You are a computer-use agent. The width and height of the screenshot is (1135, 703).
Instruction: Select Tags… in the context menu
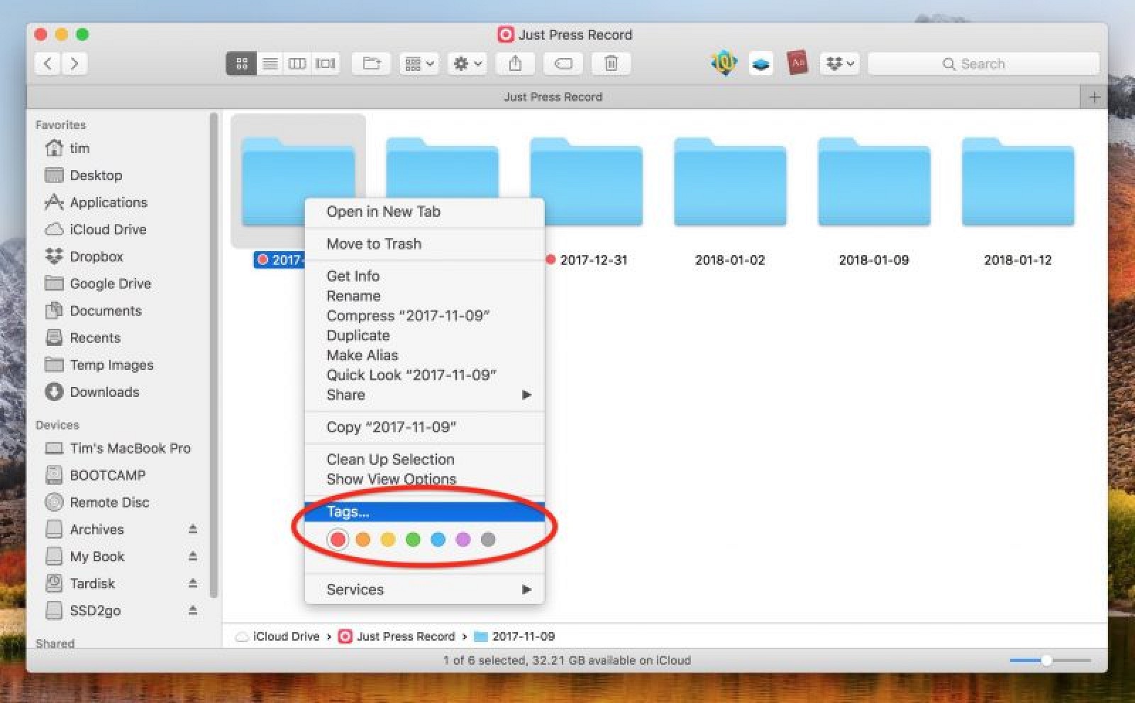pyautogui.click(x=348, y=512)
